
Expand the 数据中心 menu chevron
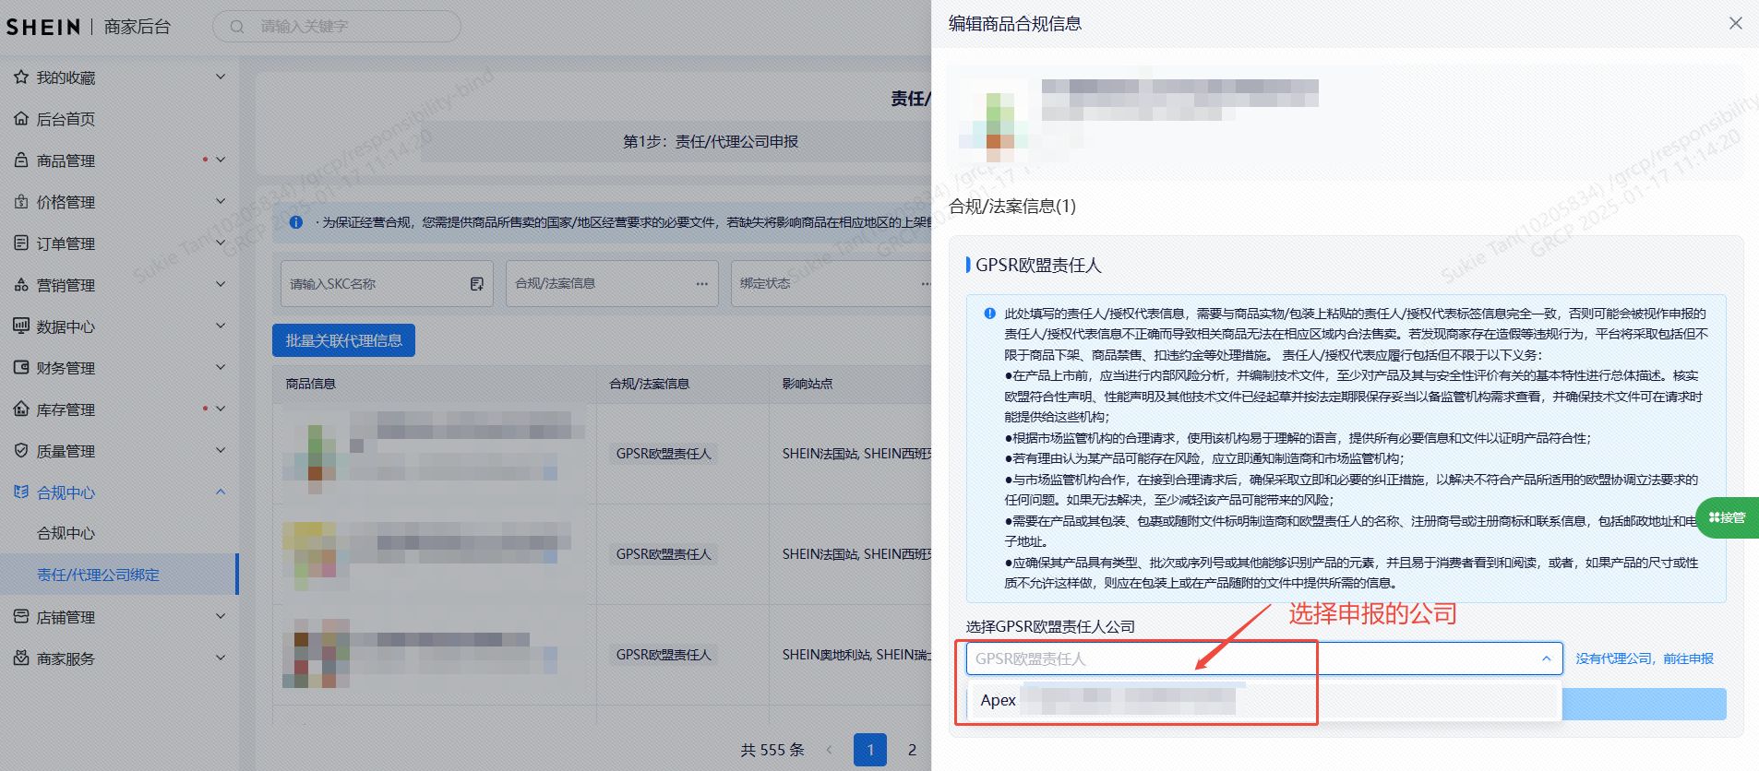click(x=221, y=326)
